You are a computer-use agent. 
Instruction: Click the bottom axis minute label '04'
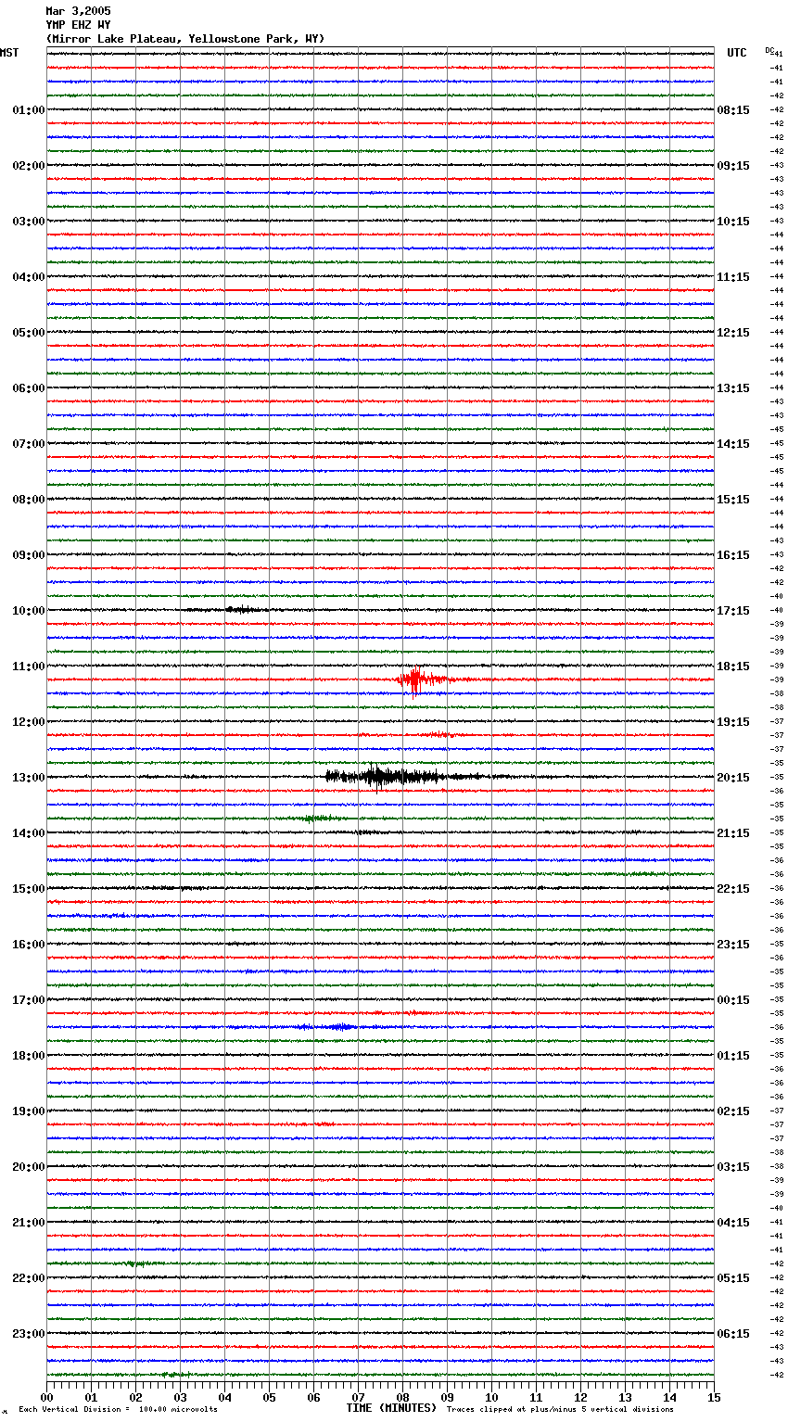[x=225, y=1397]
